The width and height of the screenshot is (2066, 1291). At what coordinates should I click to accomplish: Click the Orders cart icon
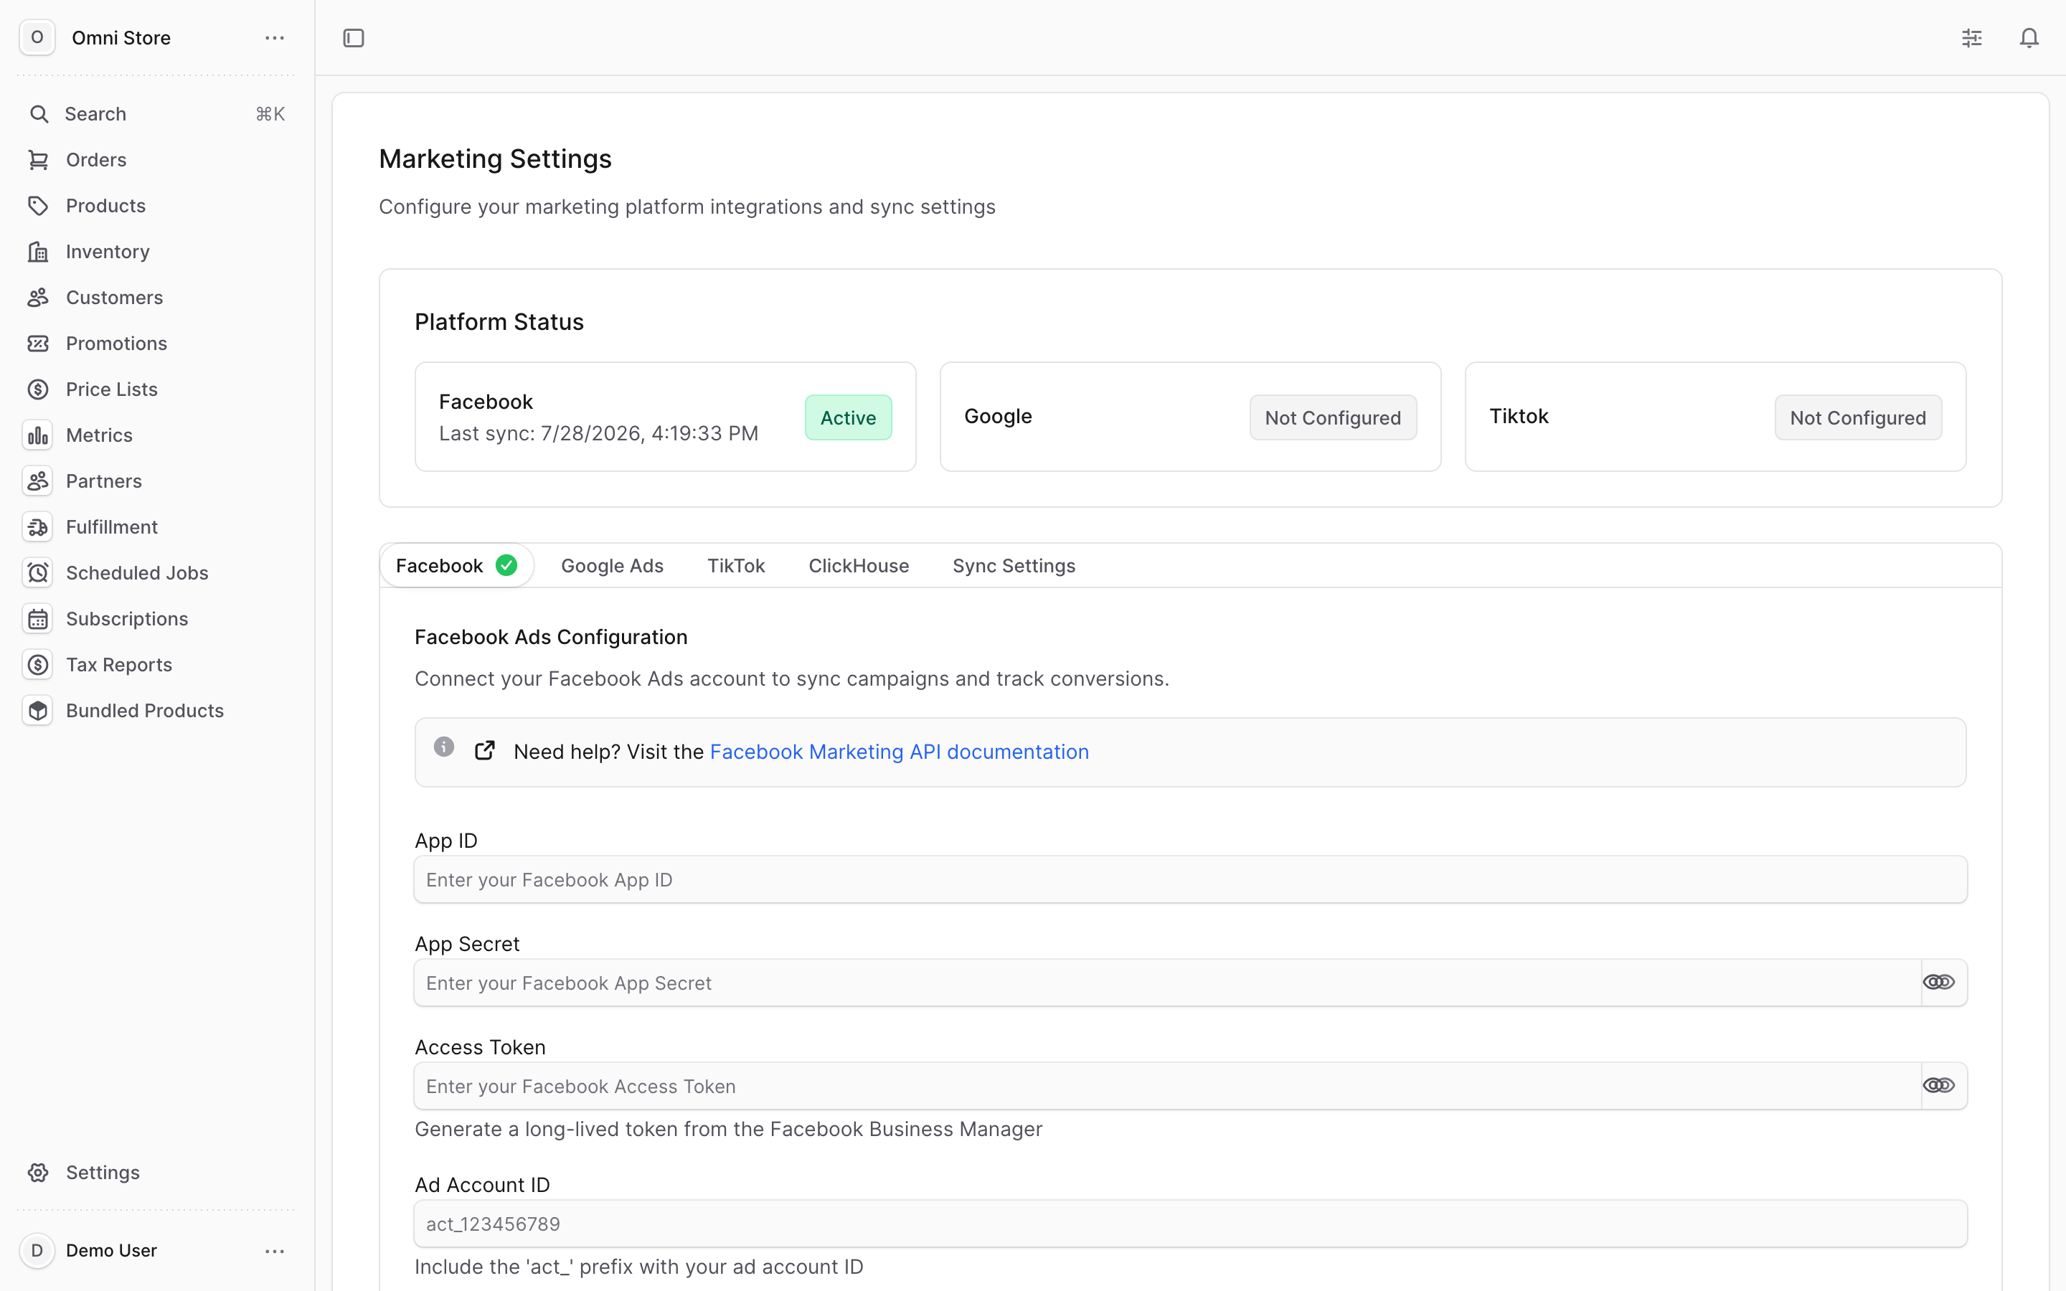[x=39, y=160]
